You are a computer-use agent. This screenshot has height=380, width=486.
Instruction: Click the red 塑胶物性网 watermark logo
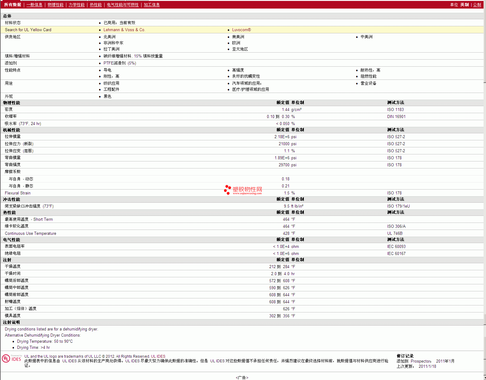(243, 190)
